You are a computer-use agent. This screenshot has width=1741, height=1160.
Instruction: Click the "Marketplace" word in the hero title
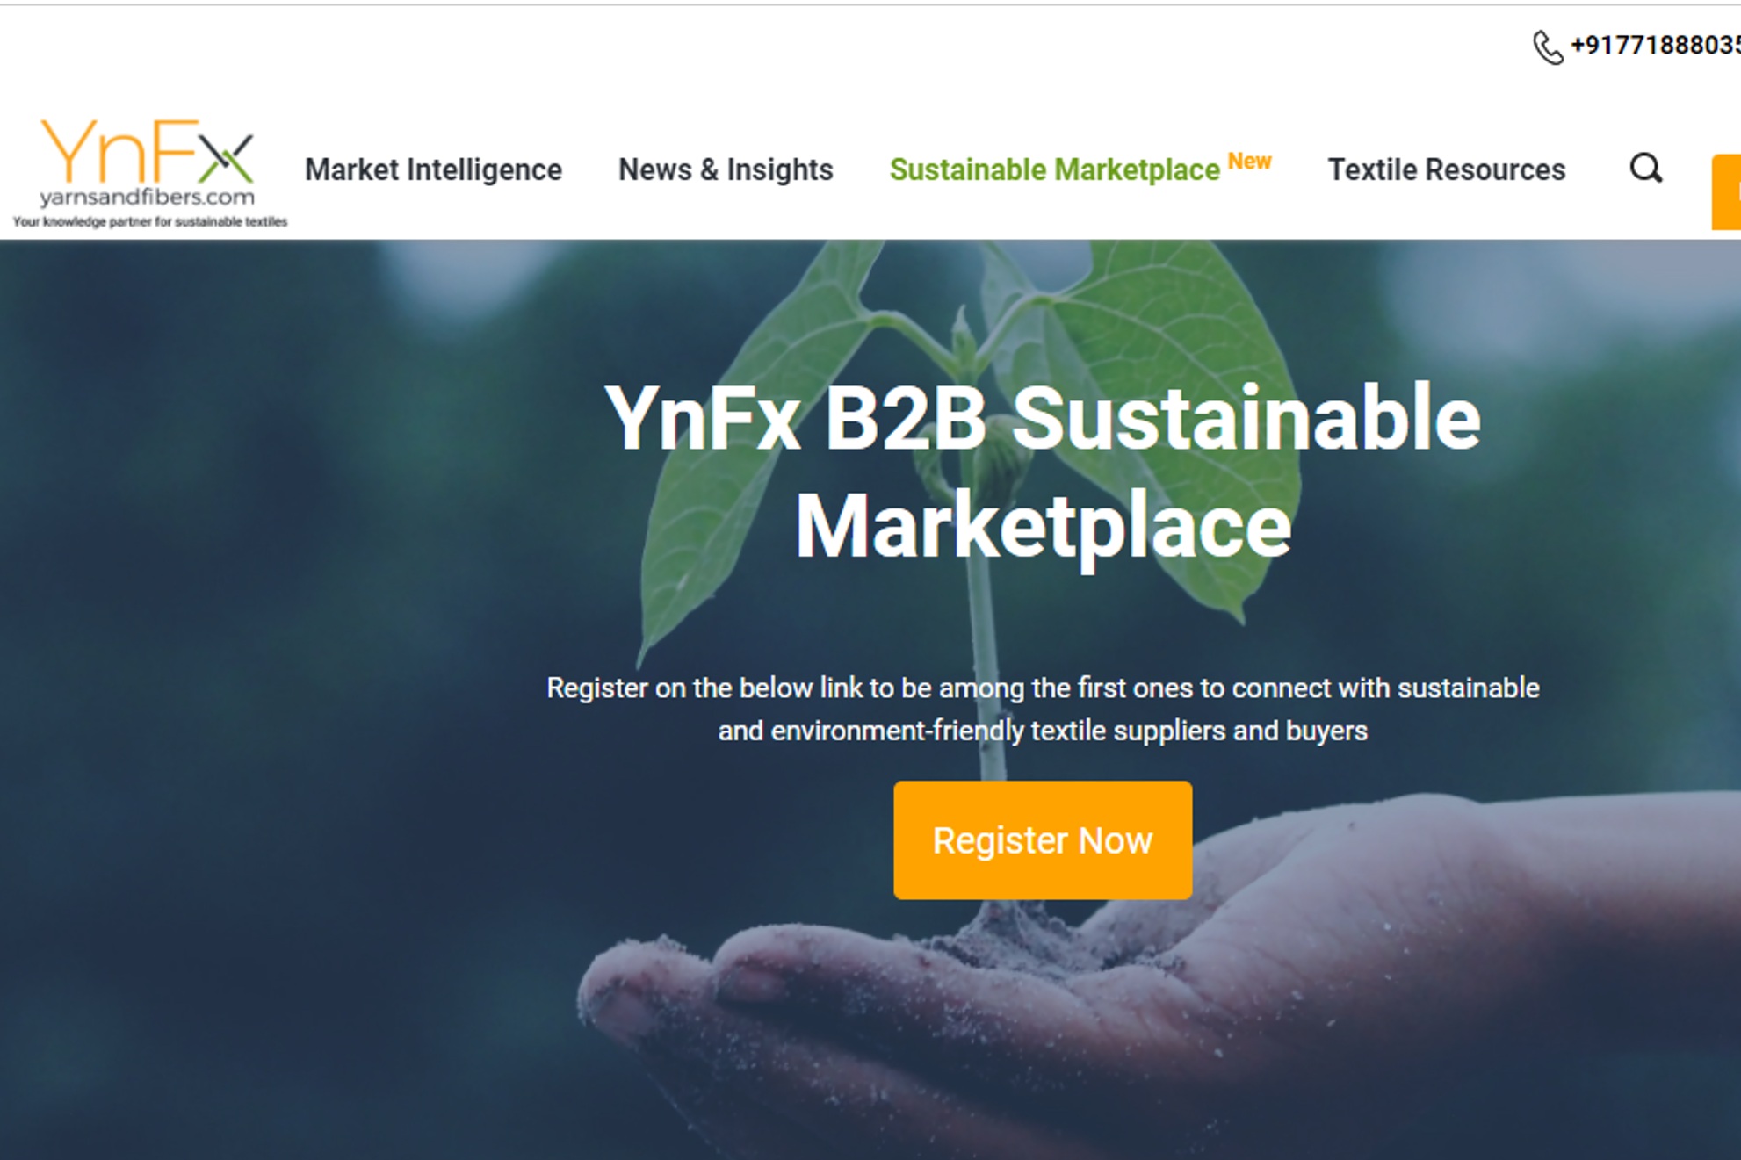pos(1043,526)
